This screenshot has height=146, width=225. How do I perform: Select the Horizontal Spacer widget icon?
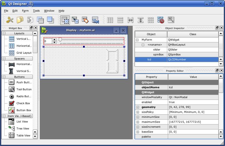(x=12, y=64)
